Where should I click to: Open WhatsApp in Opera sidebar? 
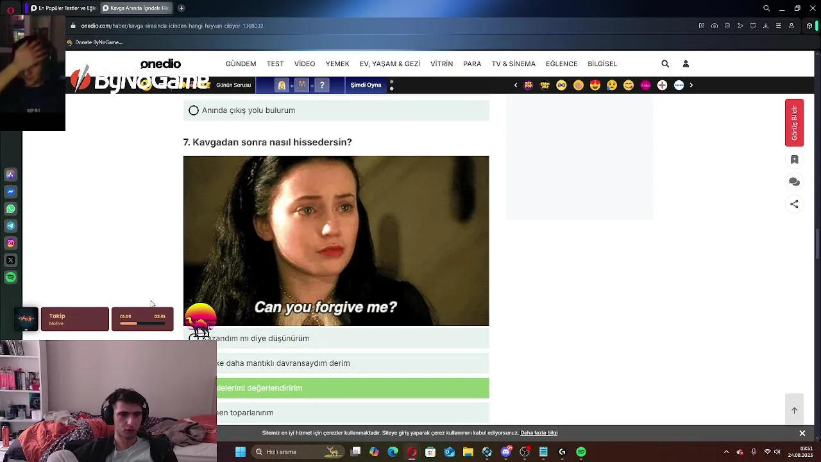click(x=11, y=209)
